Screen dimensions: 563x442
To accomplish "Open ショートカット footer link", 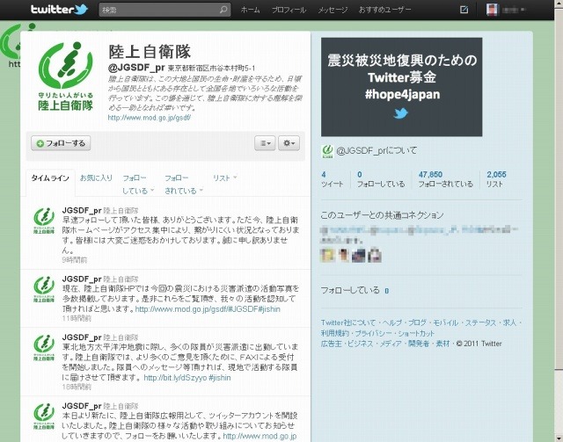I will pos(416,333).
